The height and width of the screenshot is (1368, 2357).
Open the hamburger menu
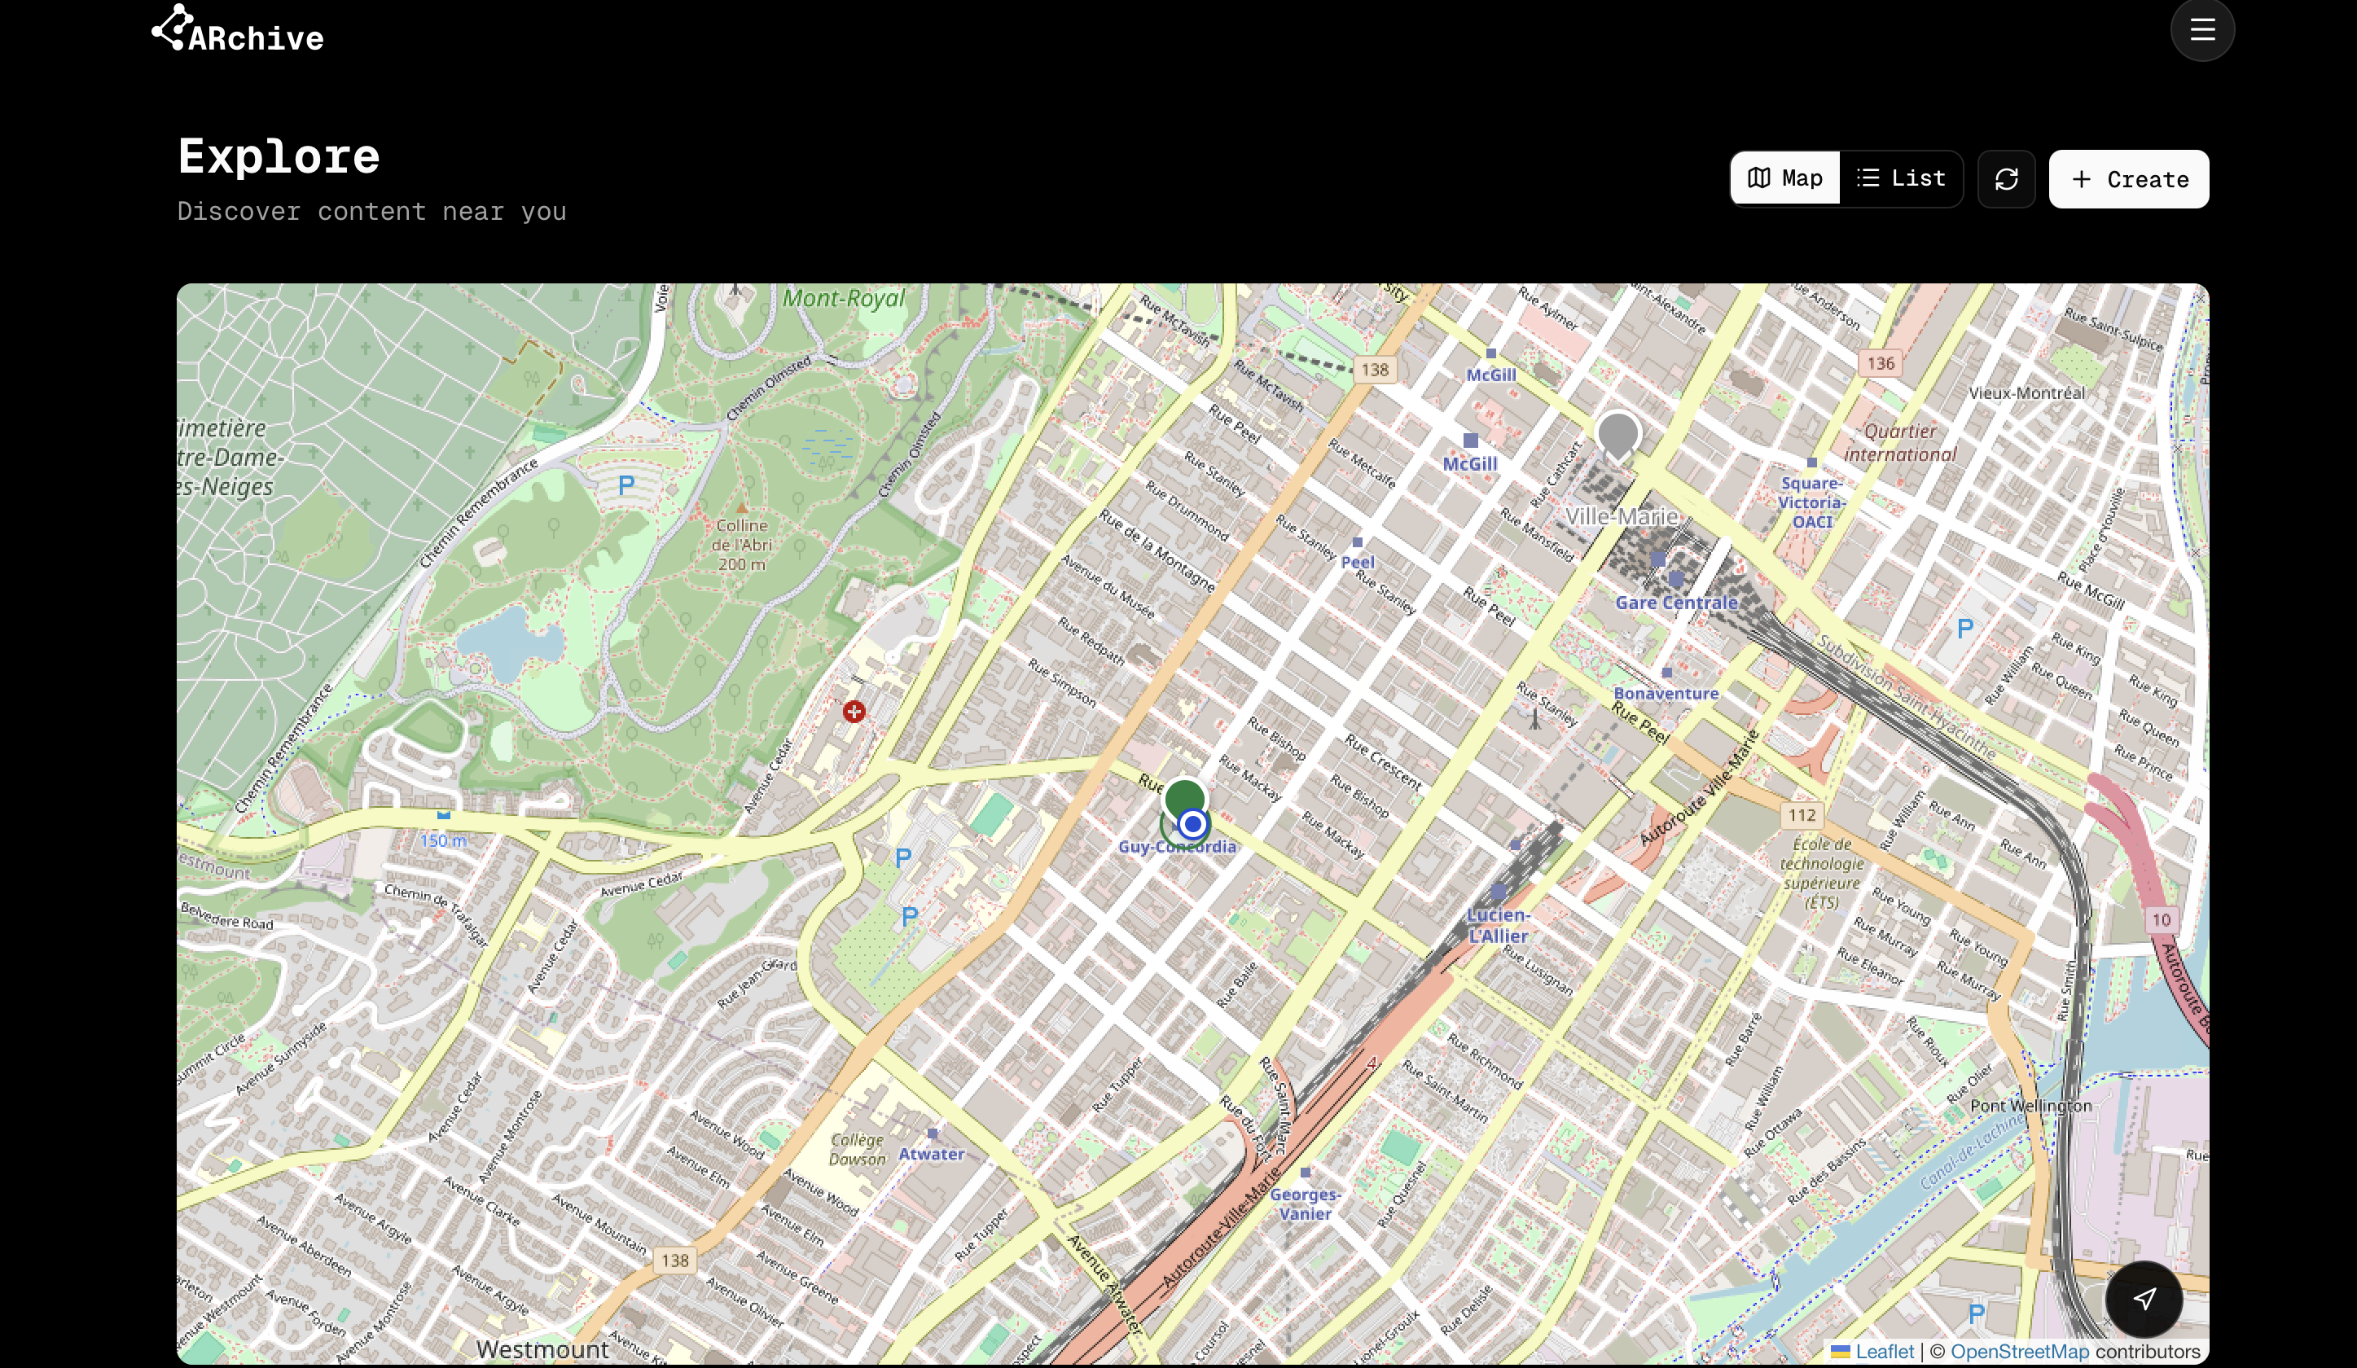click(2201, 30)
